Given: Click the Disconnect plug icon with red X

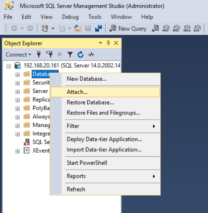Looking at the screenshot, I should 49,54.
